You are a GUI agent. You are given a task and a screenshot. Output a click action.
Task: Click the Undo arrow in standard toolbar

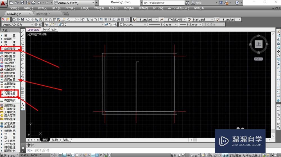coord(69,19)
